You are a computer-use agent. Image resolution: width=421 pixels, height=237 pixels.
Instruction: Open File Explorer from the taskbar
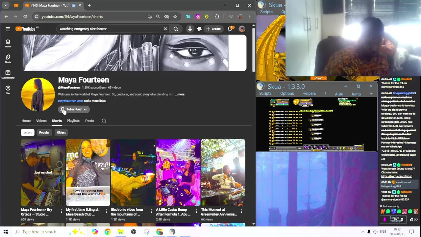tap(120, 232)
